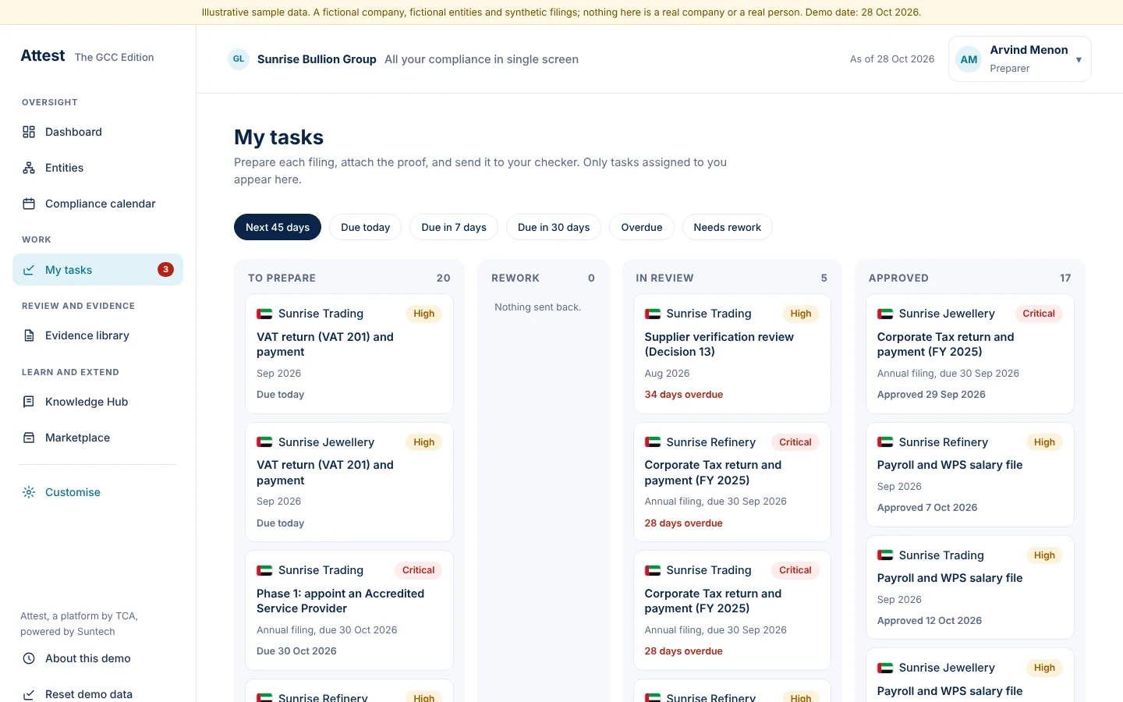Open the Evidence library
This screenshot has width=1123, height=702.
(97, 335)
